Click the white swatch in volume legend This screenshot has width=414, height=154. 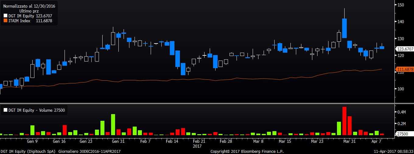5,110
